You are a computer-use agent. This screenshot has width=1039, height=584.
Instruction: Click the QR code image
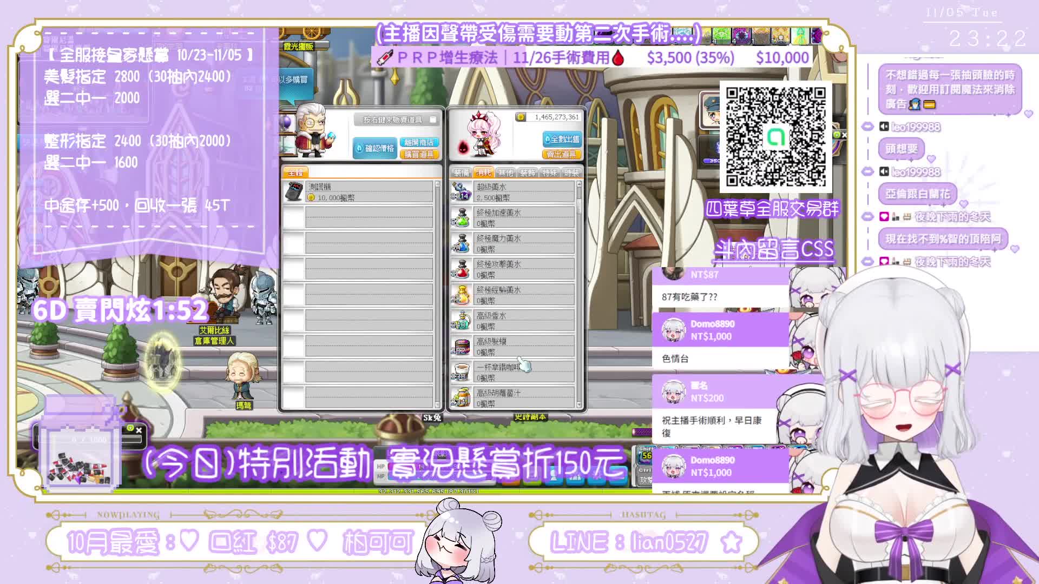tap(775, 137)
